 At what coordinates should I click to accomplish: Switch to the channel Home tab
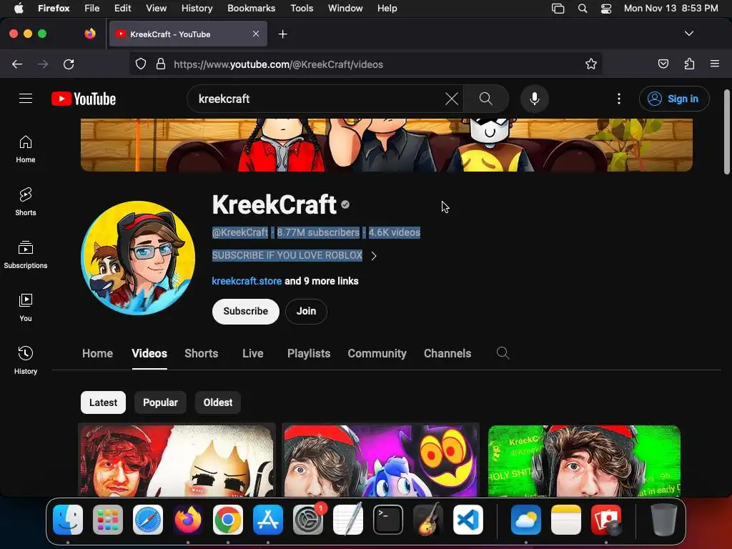click(x=97, y=353)
